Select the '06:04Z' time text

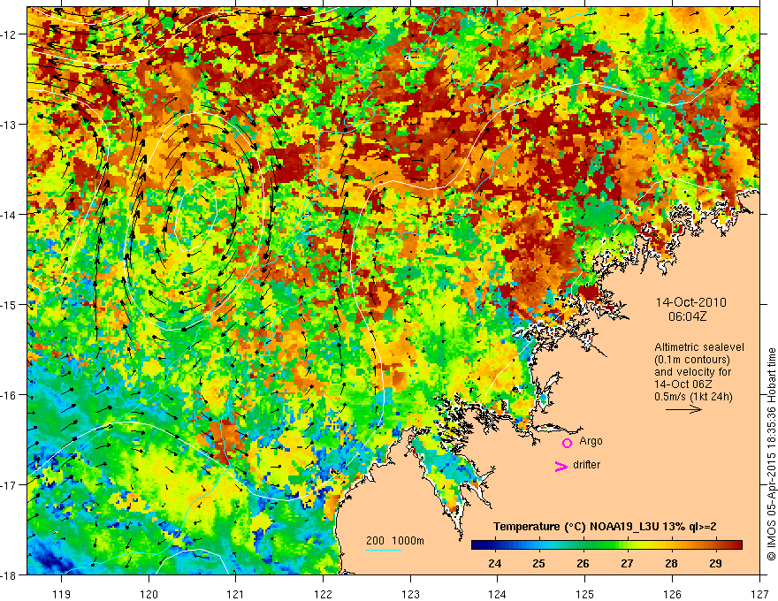pos(687,316)
